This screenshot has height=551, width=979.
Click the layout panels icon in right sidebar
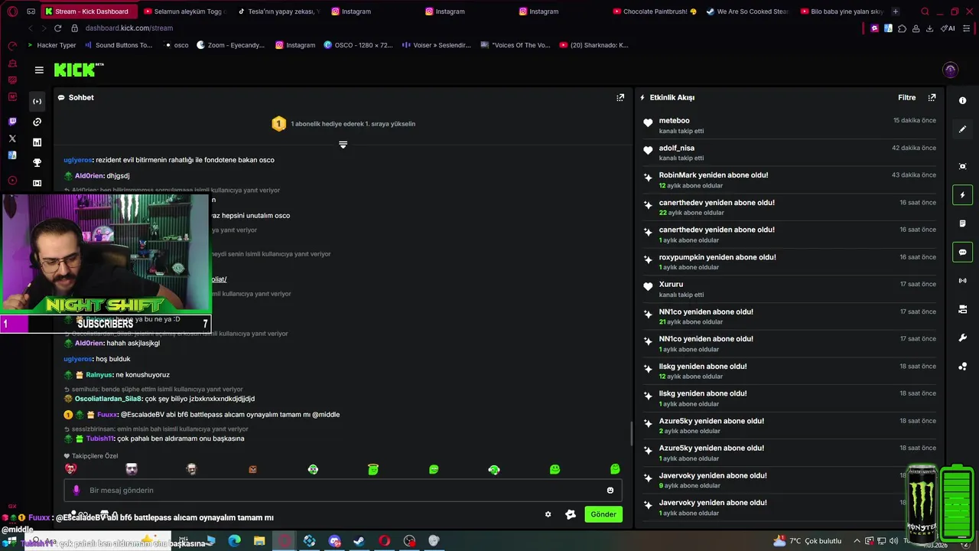pos(962,309)
